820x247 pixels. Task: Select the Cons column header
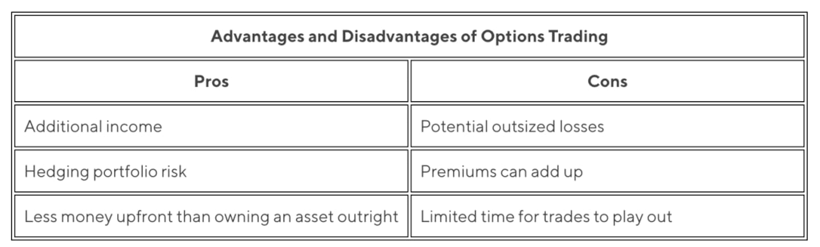point(607,81)
